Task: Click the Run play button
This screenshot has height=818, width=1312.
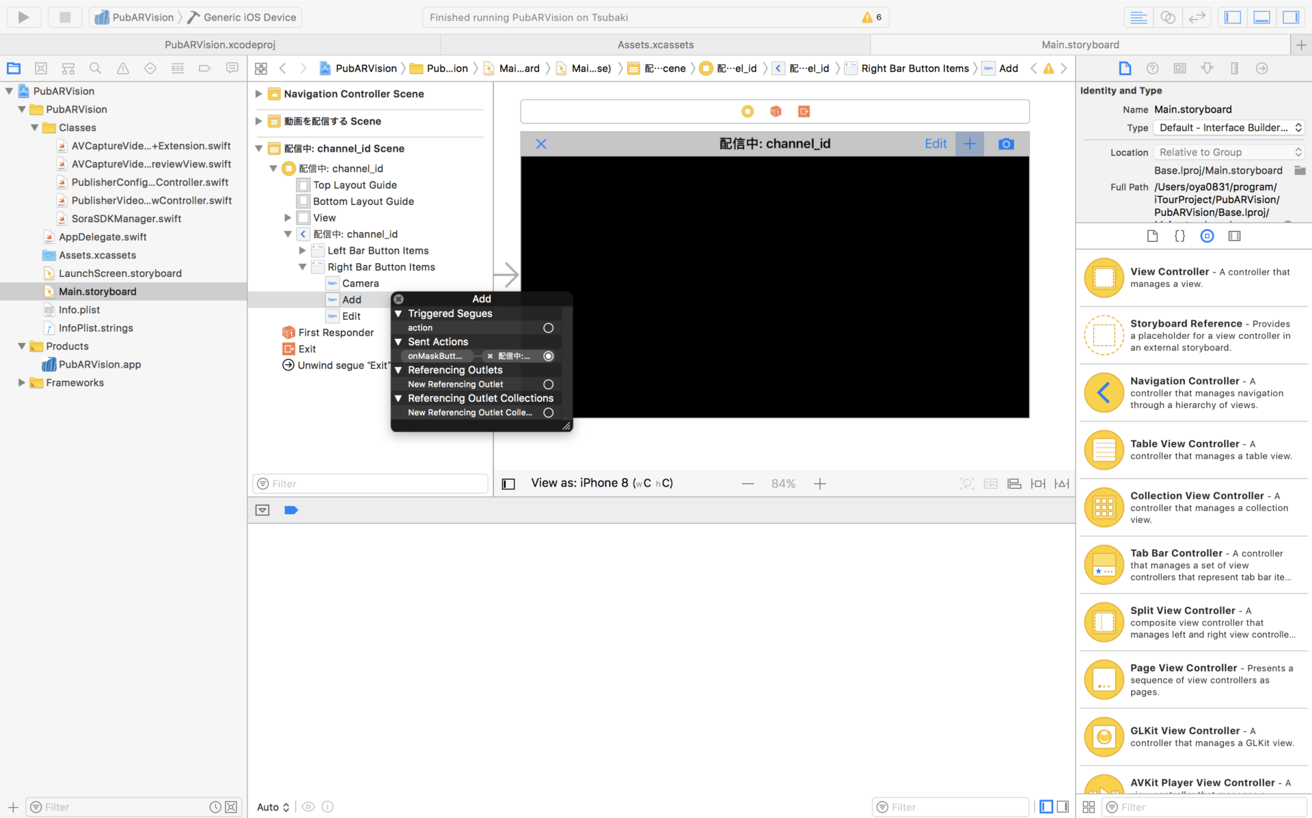Action: (23, 17)
